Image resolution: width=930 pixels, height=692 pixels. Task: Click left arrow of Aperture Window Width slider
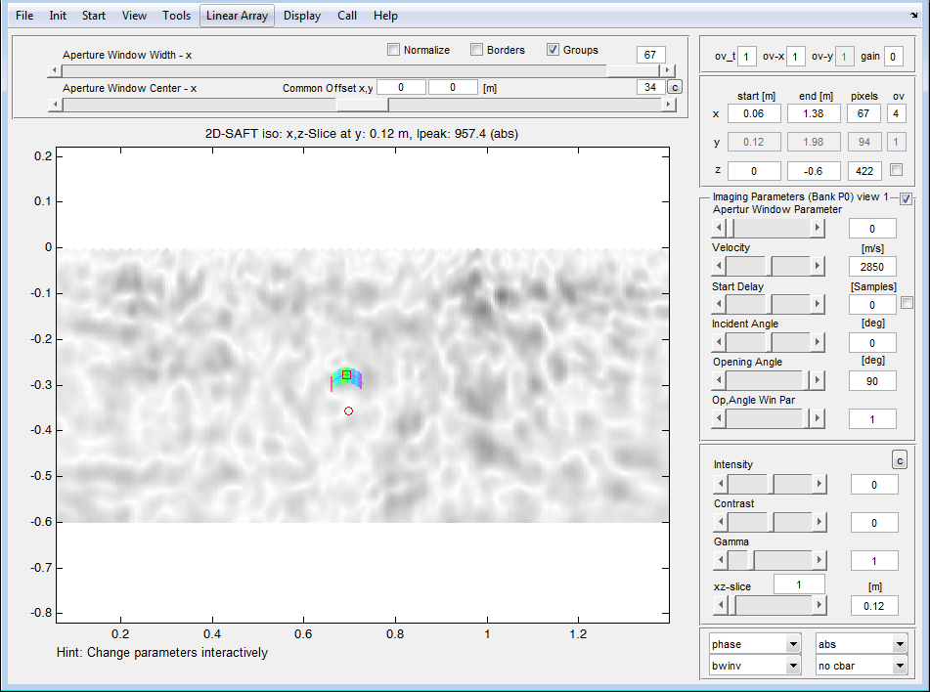click(55, 70)
